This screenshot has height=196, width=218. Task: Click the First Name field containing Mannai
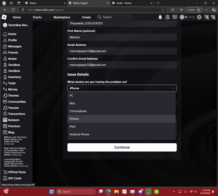(x=122, y=37)
